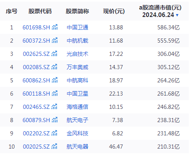This screenshot has height=154, width=190.
Task: Select the 股票简称 column header
Action: tap(77, 11)
